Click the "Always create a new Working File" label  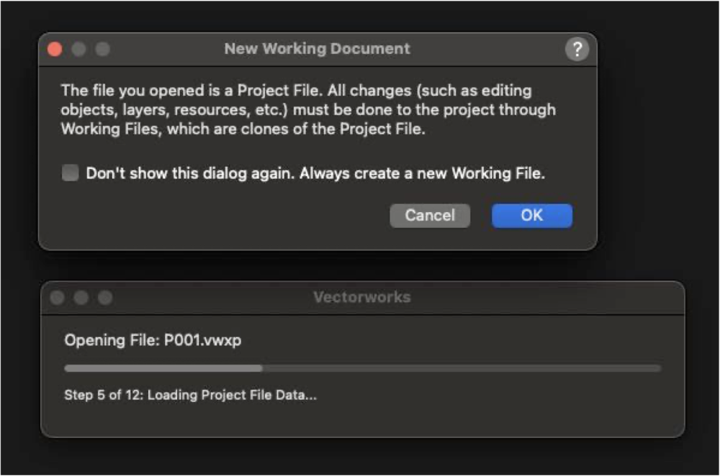coord(422,173)
